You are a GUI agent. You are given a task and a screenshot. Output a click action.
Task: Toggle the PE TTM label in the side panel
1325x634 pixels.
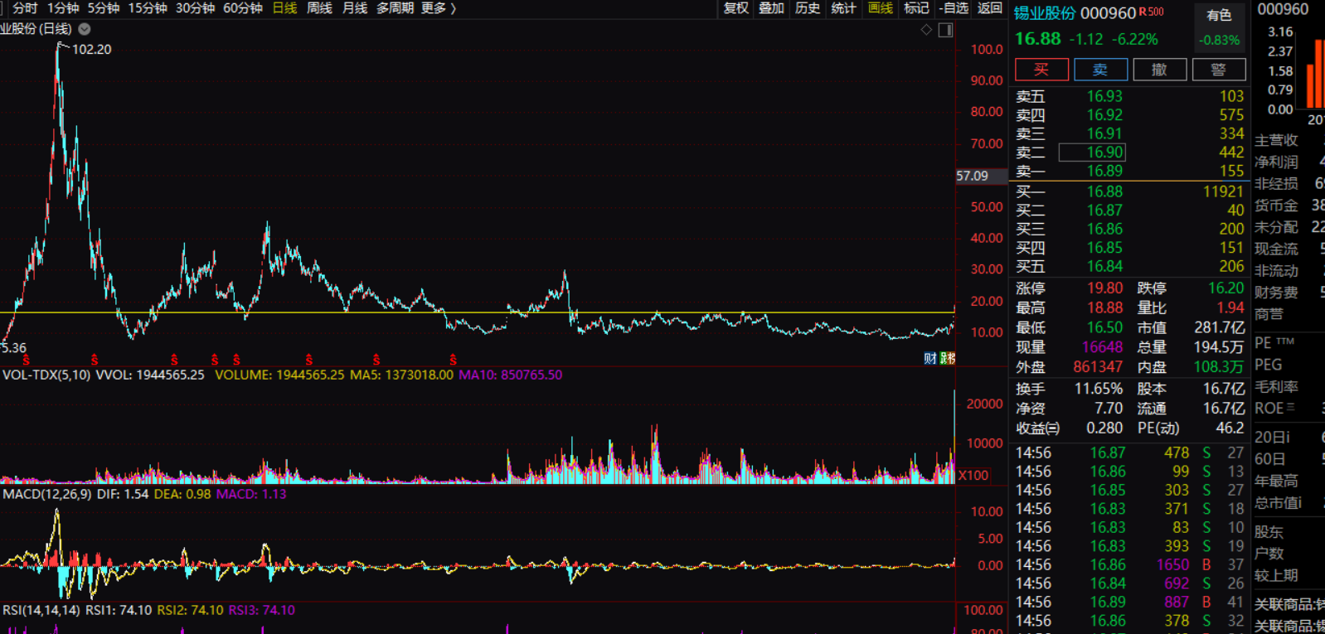[1274, 342]
